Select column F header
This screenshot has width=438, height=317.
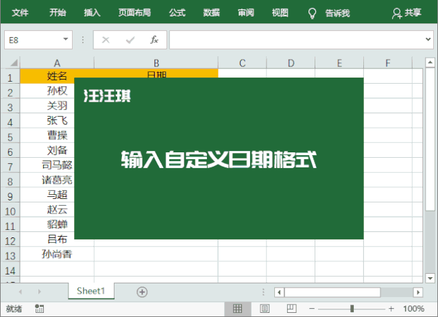click(388, 63)
